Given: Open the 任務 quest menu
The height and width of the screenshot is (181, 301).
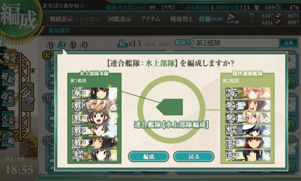Looking at the screenshot, I should click(x=211, y=19).
